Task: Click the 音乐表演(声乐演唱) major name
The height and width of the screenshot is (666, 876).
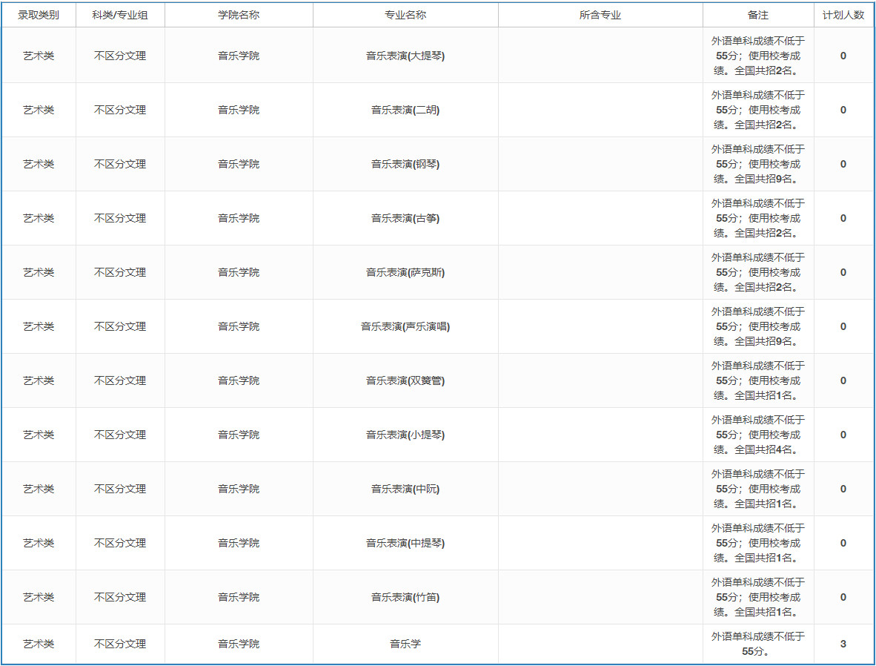Action: click(x=405, y=326)
